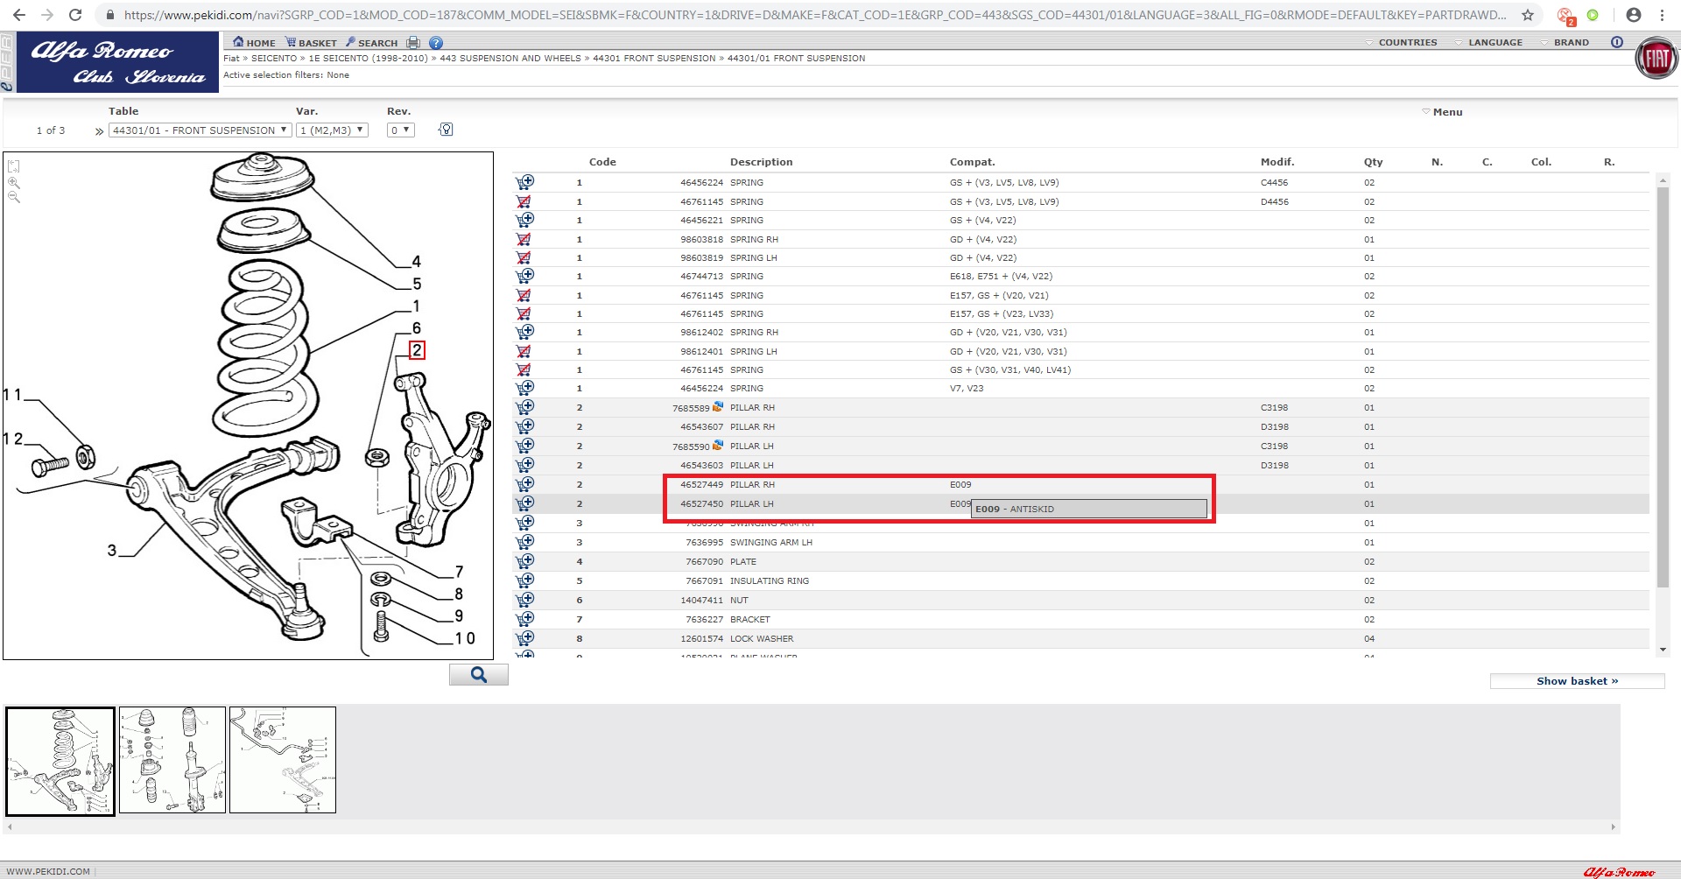Click the printer icon in top toolbar
Screen dimensions: 1681x879
(413, 42)
